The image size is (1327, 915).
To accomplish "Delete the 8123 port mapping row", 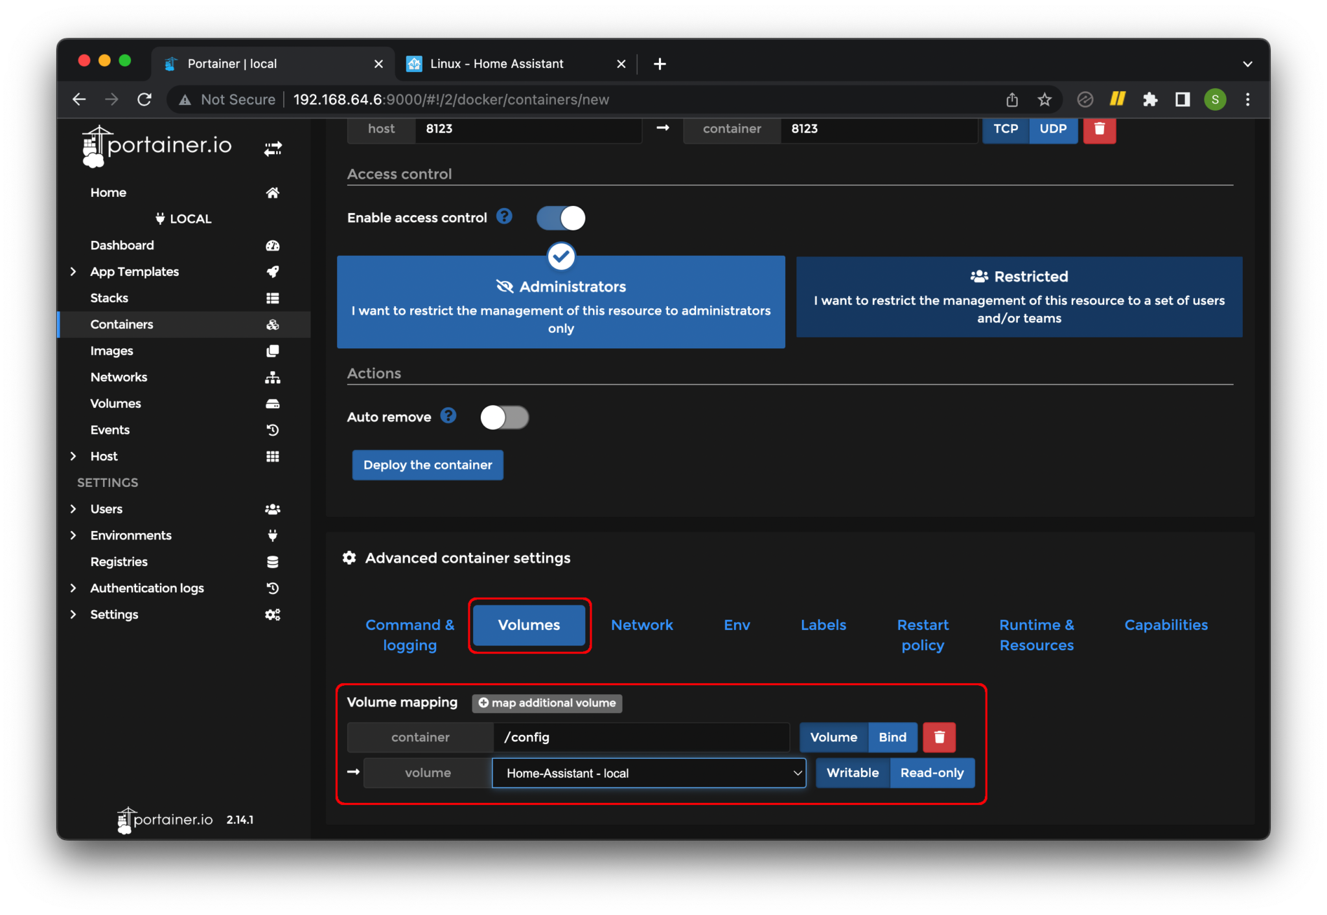I will (1099, 129).
